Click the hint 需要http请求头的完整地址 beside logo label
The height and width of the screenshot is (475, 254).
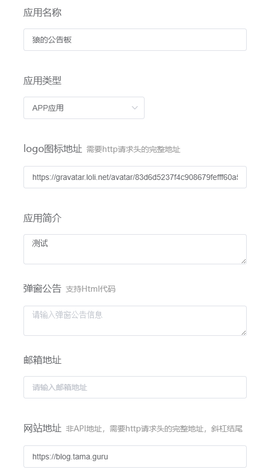133,149
